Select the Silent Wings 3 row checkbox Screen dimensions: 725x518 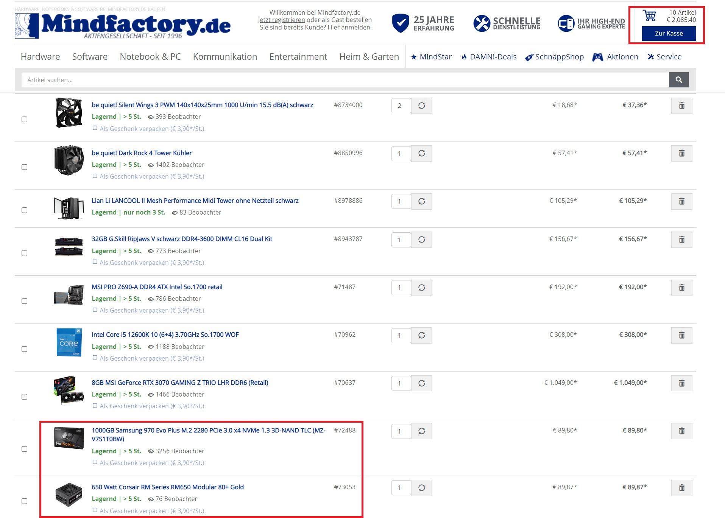pyautogui.click(x=25, y=119)
